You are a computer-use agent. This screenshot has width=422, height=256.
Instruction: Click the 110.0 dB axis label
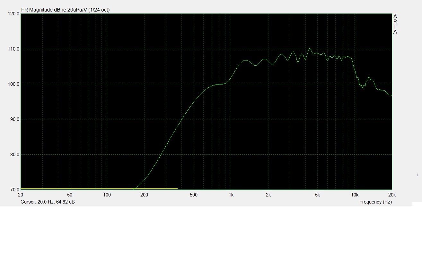pos(13,49)
